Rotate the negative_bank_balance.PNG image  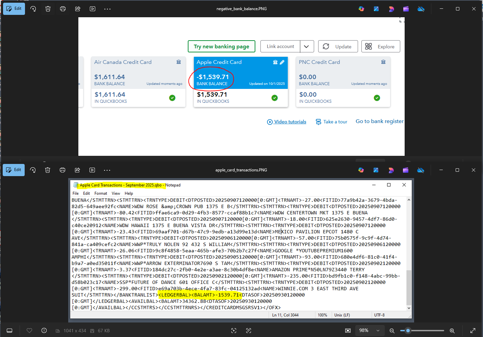click(x=33, y=9)
